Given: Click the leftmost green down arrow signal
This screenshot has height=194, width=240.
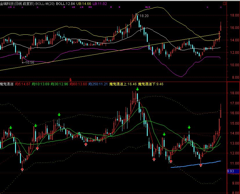Looking at the screenshot, I should [10, 128].
